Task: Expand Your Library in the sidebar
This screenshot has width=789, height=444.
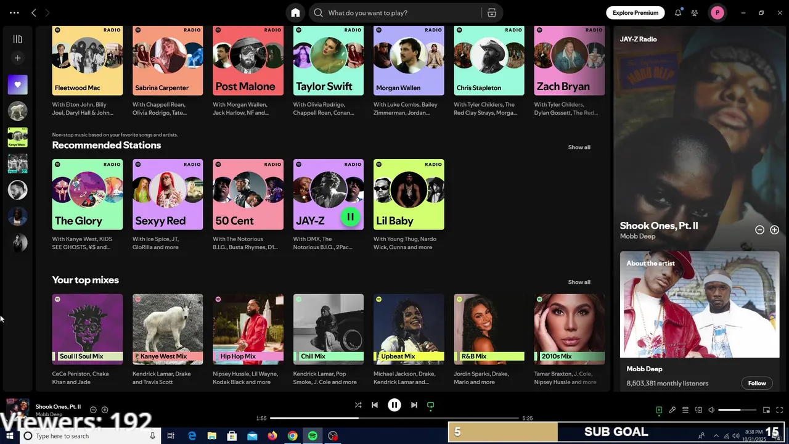Action: point(17,39)
